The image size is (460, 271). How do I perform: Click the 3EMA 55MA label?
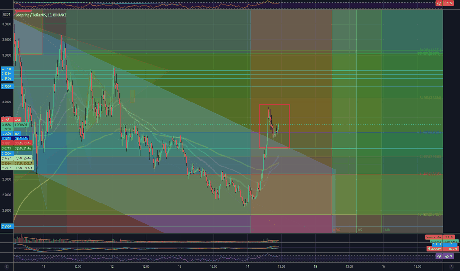click(16, 158)
